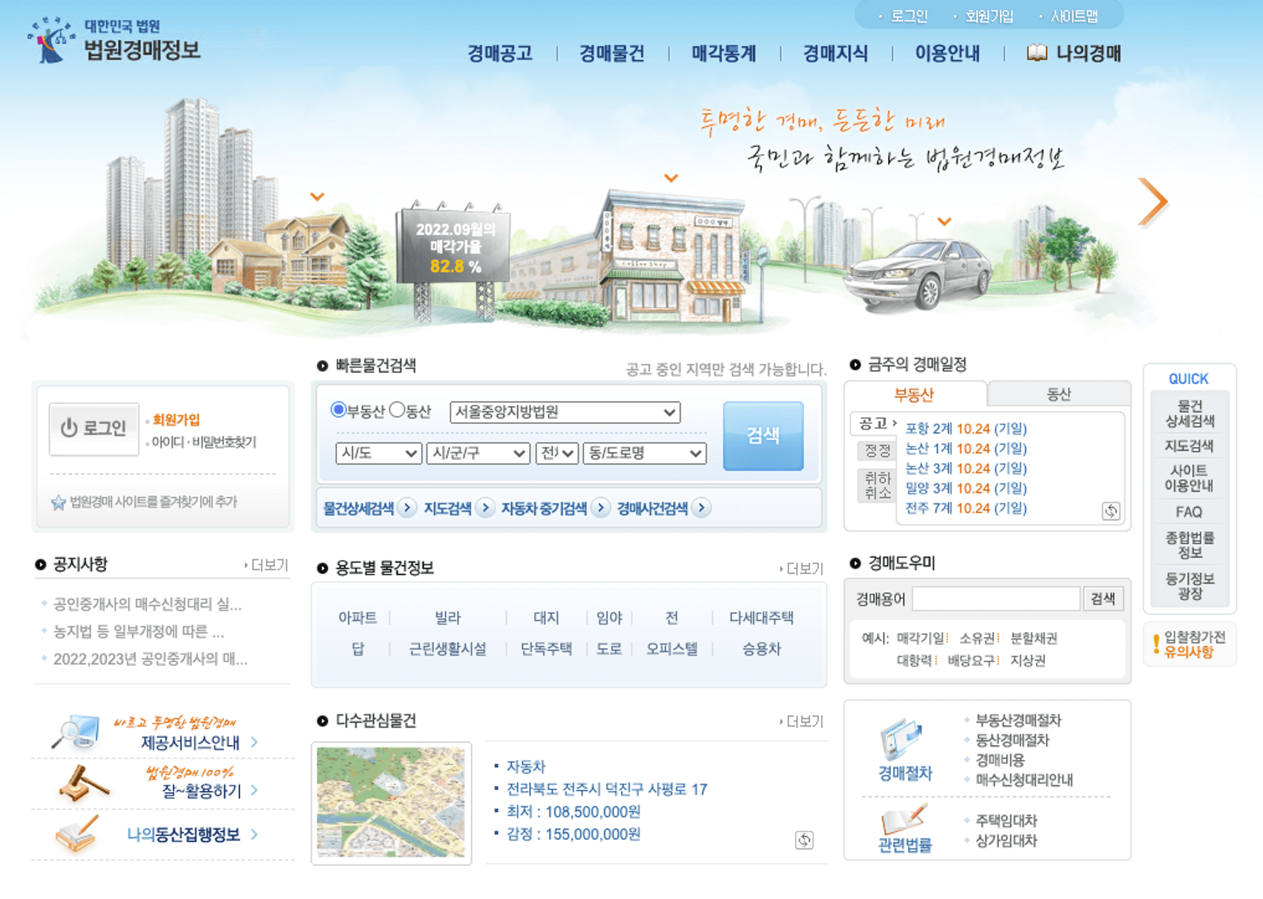Click the magnifier monitor icon for 제공서비스안내
The width and height of the screenshot is (1263, 899).
point(76,732)
